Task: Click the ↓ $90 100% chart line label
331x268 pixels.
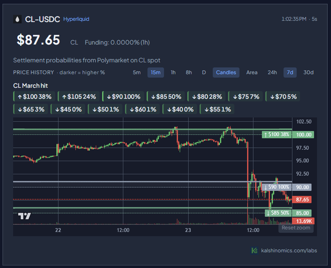Action: (277, 187)
